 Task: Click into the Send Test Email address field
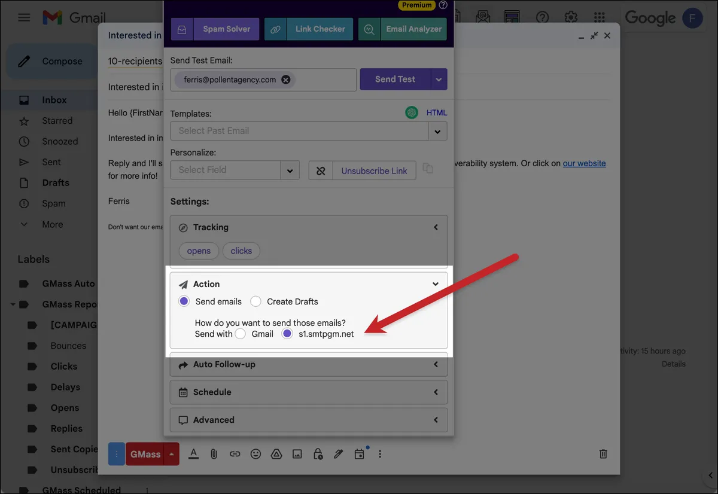263,80
